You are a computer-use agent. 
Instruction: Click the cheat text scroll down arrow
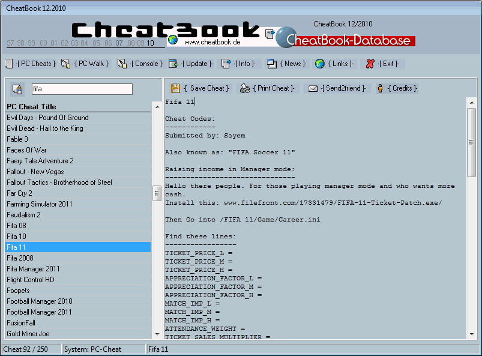(x=472, y=334)
